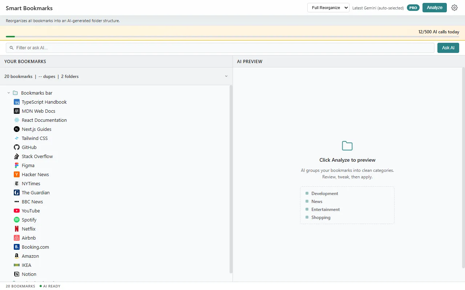Click the Analyze button

434,8
